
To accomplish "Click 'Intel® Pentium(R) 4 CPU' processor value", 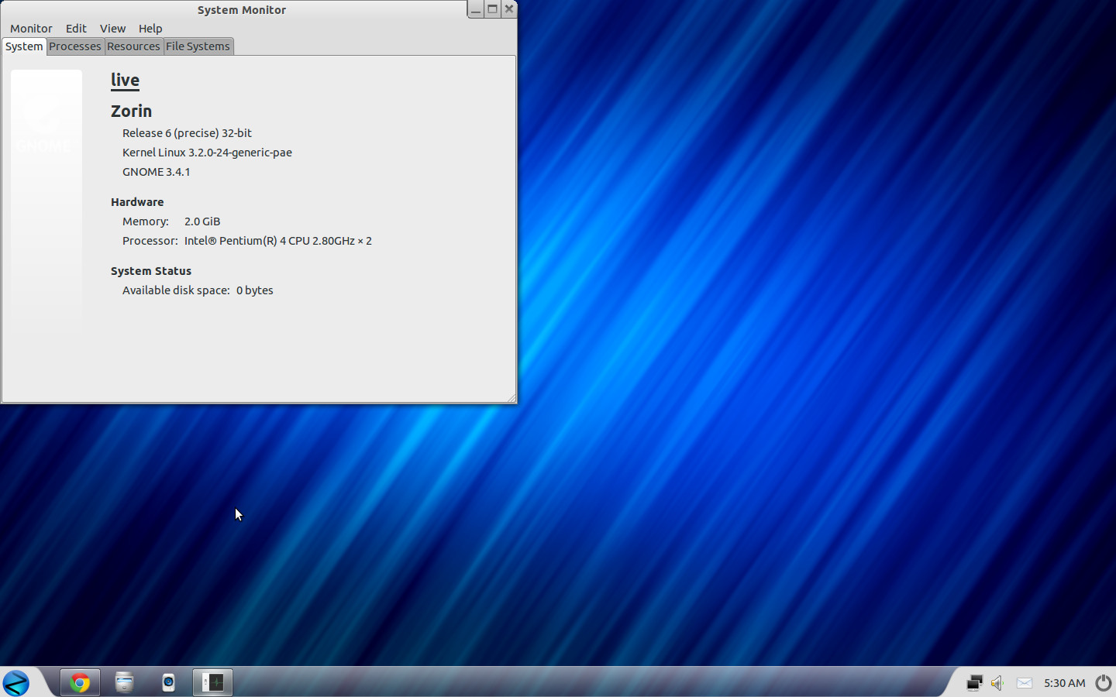I will click(x=277, y=241).
